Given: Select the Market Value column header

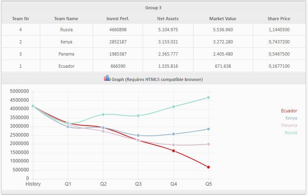Looking at the screenshot, I should click(x=223, y=19).
